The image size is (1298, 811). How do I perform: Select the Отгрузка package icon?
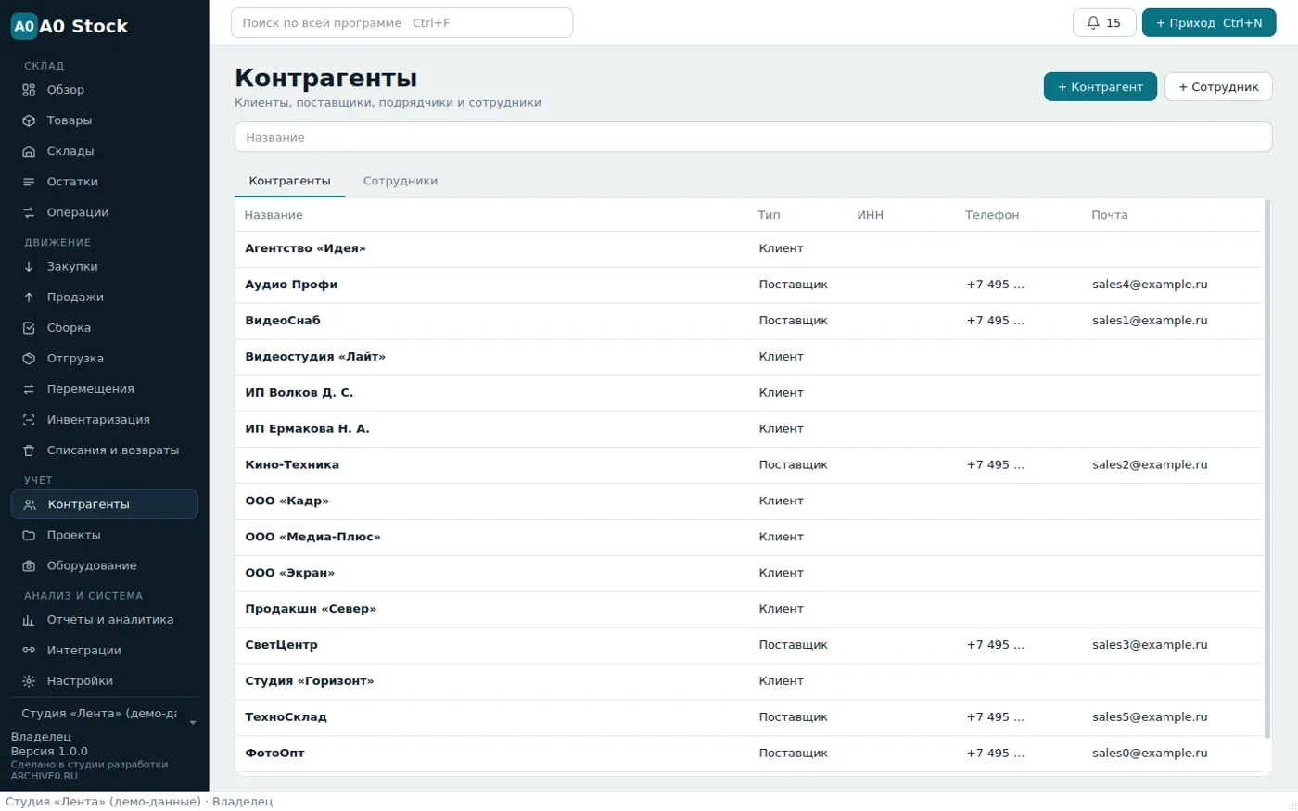tap(29, 358)
